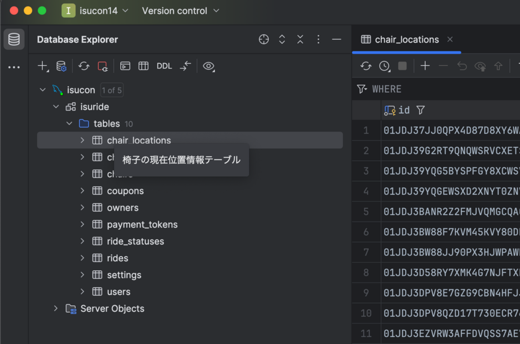Open Data Source Properties icon
The image size is (520, 344).
tap(61, 66)
